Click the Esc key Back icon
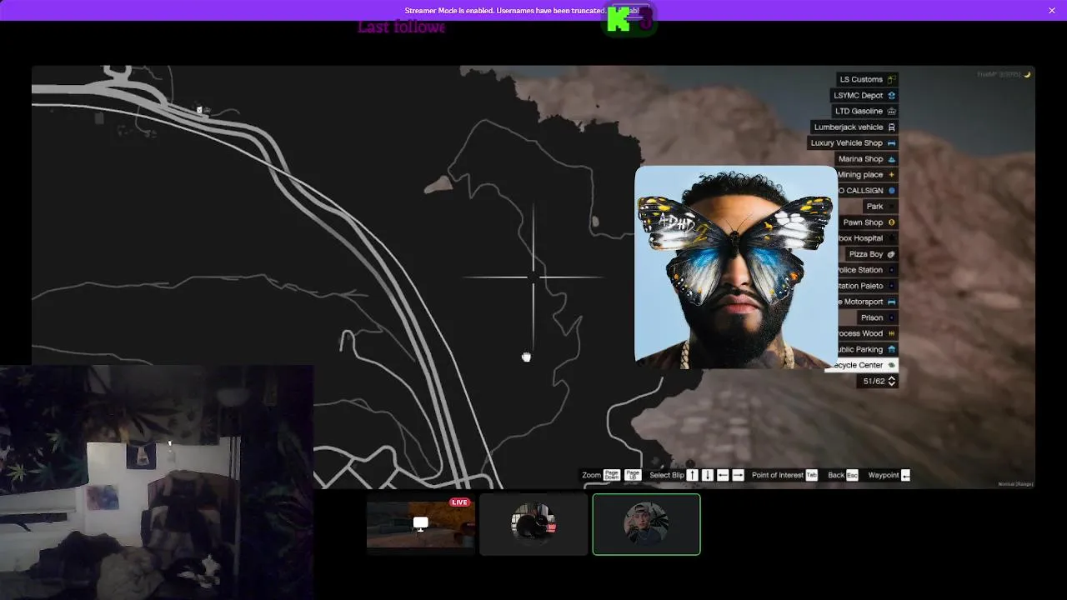1067x600 pixels. click(852, 475)
